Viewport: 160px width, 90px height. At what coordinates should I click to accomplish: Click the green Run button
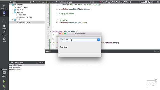(4, 81)
